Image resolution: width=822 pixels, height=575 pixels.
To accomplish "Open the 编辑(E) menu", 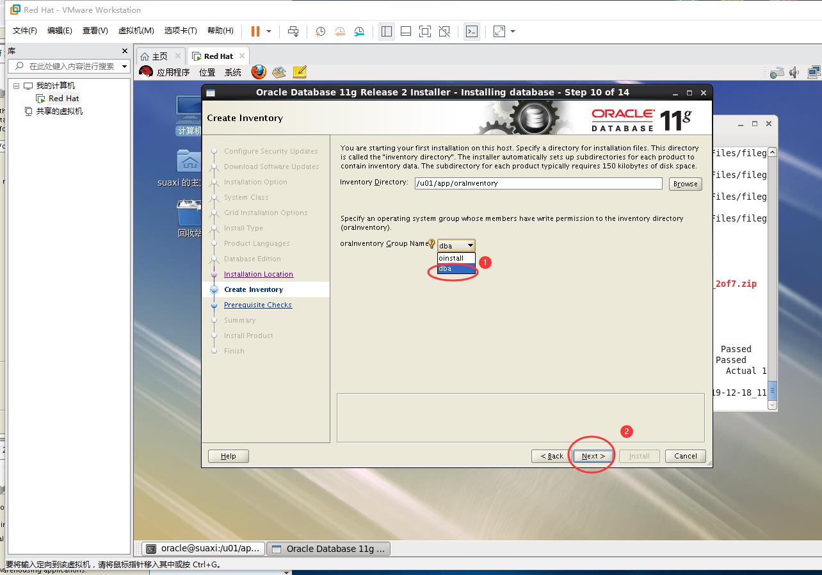I will [60, 31].
